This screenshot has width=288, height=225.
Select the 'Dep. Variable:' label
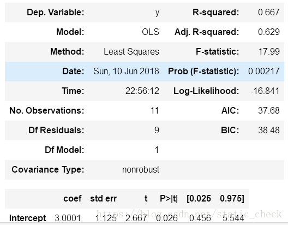pos(56,13)
